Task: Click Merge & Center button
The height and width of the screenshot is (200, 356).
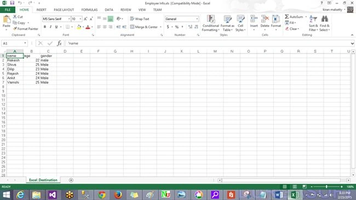Action: (144, 27)
